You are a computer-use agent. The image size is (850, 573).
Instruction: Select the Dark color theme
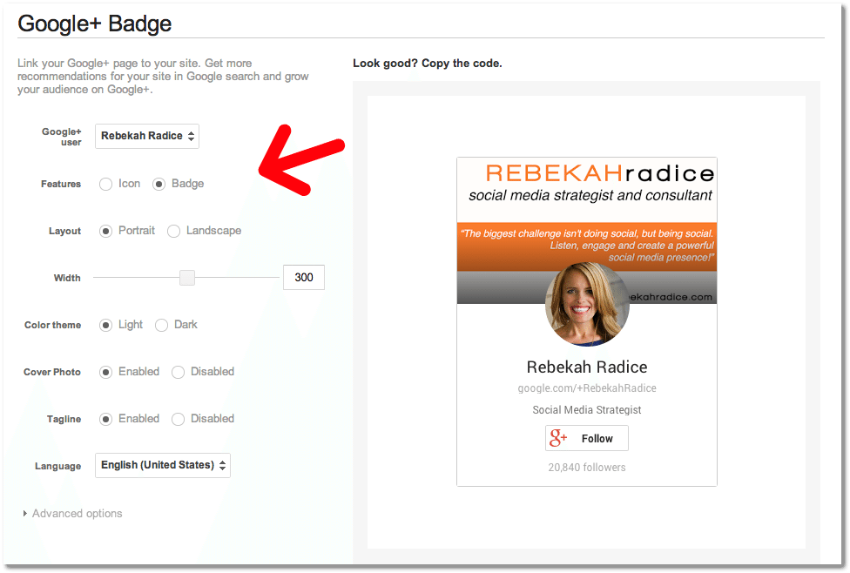[161, 326]
